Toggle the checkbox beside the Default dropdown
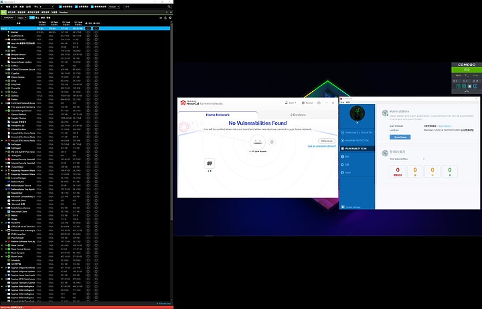Screen dimensions: 482x309 92,7
